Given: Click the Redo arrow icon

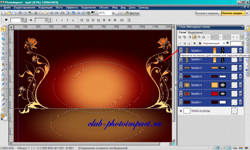Looking at the screenshot, I should click(57, 13).
